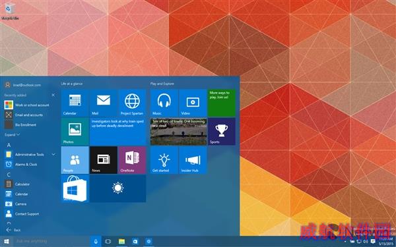Open the Weather sun tile
Screen dimensions: 396x247
click(117, 188)
